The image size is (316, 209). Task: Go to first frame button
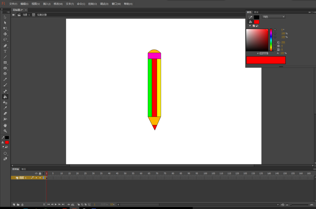click(49, 205)
